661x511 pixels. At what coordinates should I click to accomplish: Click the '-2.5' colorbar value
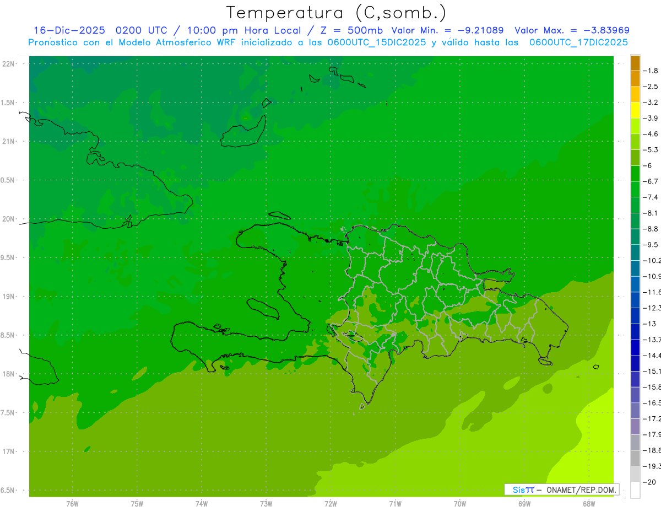tap(651, 87)
